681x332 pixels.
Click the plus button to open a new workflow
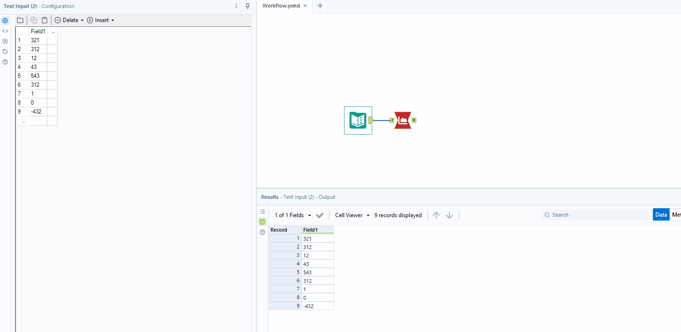coord(320,7)
